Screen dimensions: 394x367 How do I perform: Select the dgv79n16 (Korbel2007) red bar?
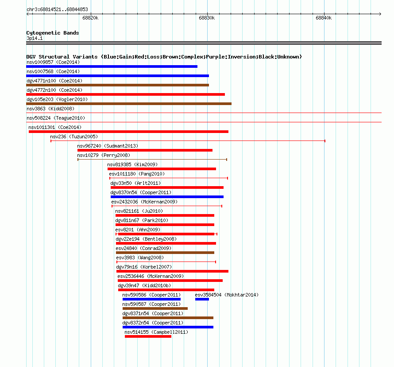tap(172, 271)
